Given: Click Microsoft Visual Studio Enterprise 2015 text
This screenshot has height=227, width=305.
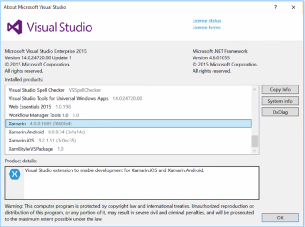Looking at the screenshot, I should pyautogui.click(x=46, y=51).
